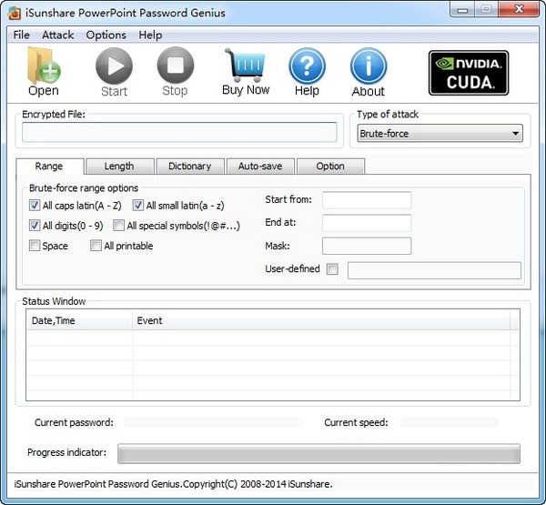Toggle the User-defined checkbox
Screen dimensions: 546x505
click(332, 268)
